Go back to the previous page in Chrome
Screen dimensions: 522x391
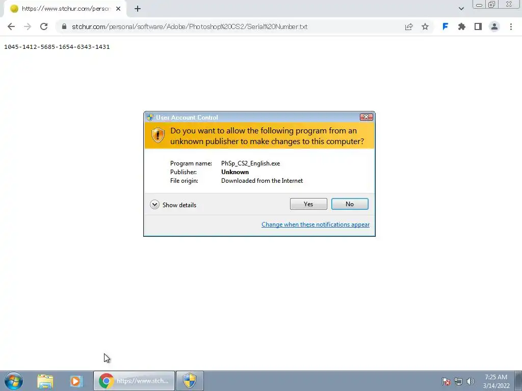[x=11, y=26]
